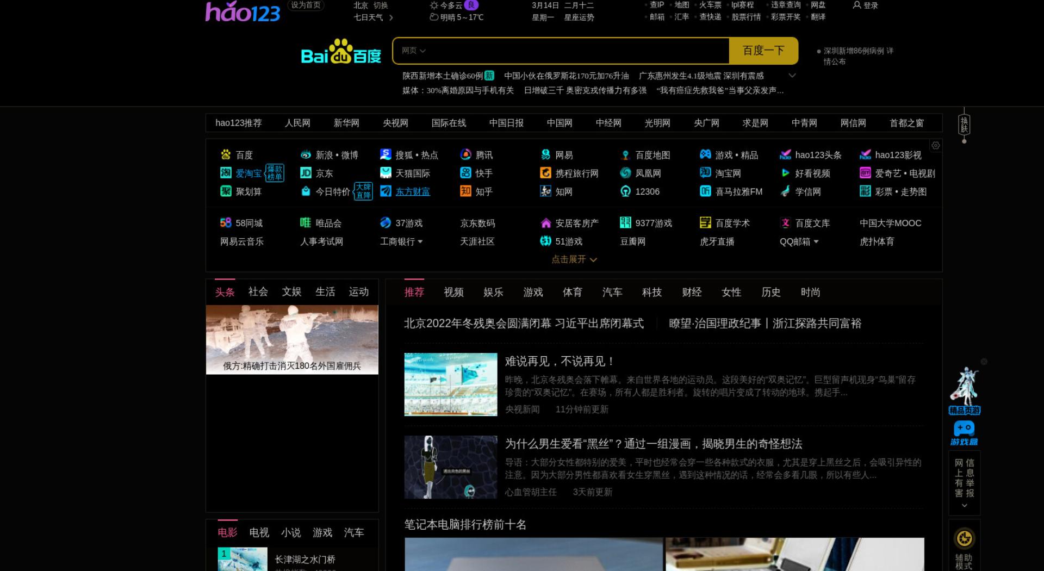Click the 腾讯 penguin icon

(465, 154)
